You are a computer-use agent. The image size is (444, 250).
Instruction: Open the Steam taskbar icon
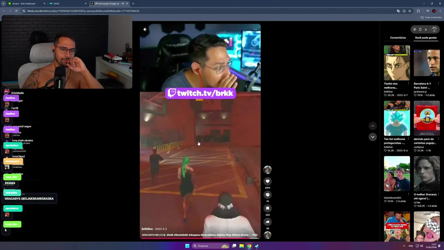point(257,246)
